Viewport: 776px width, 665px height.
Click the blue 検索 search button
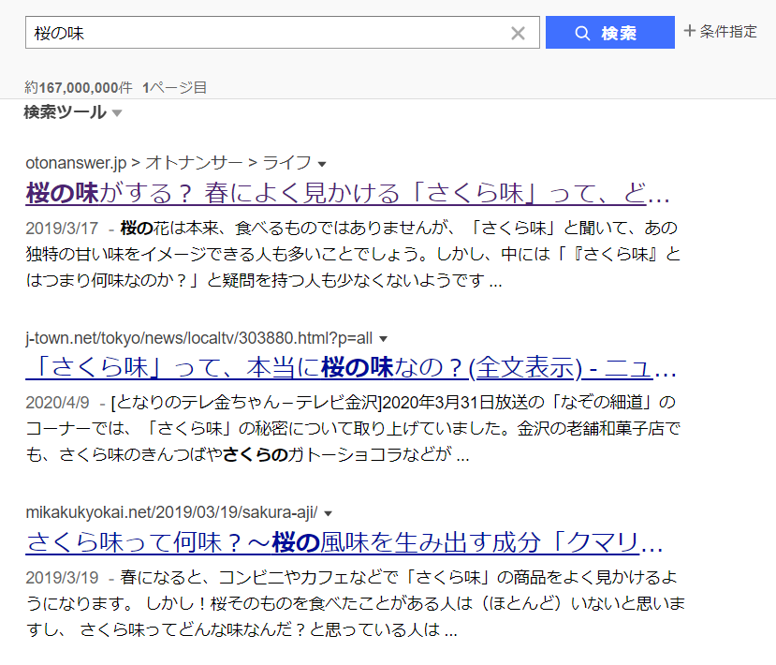pyautogui.click(x=609, y=32)
